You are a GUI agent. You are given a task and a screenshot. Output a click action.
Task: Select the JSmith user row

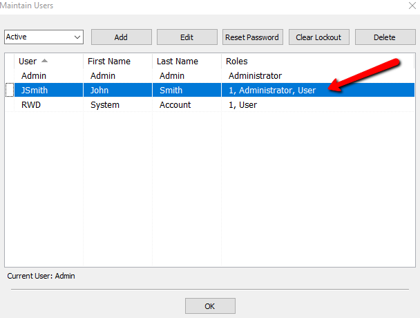click(210, 90)
